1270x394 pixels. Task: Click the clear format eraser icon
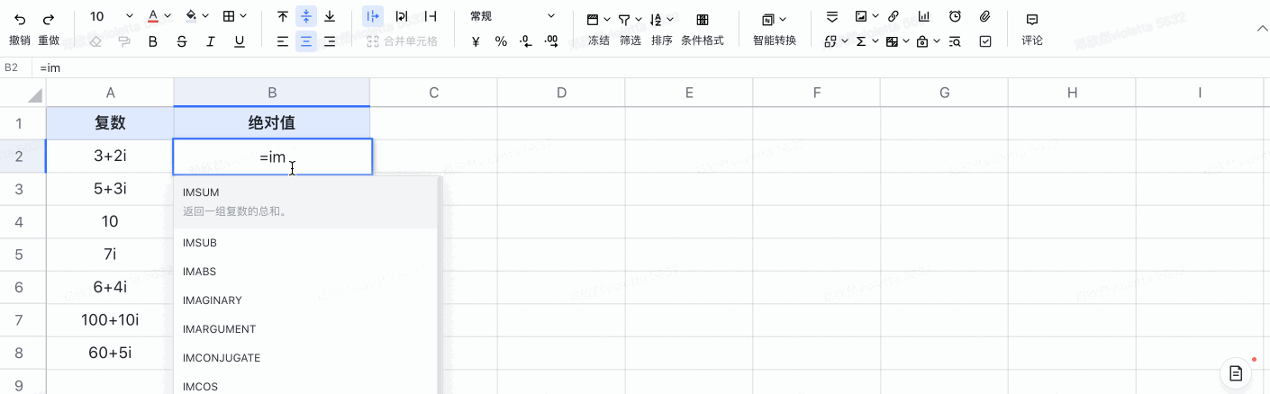(96, 40)
